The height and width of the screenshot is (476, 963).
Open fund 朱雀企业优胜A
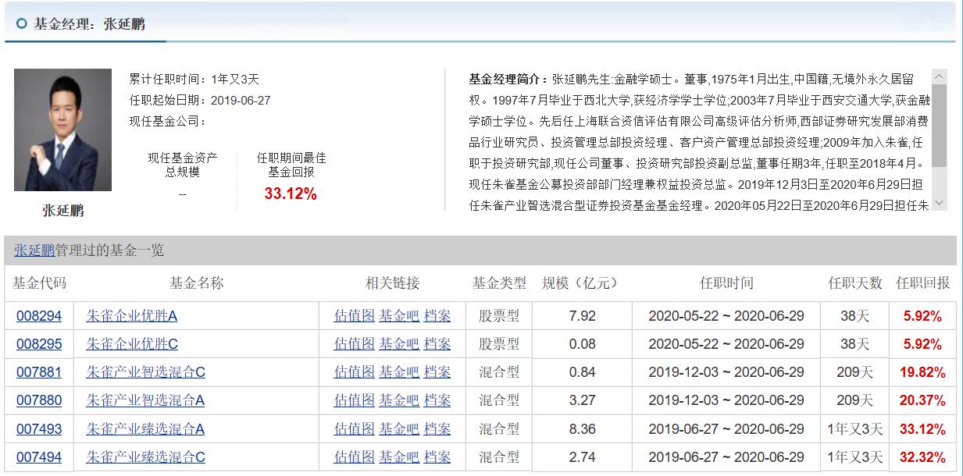pyautogui.click(x=132, y=316)
